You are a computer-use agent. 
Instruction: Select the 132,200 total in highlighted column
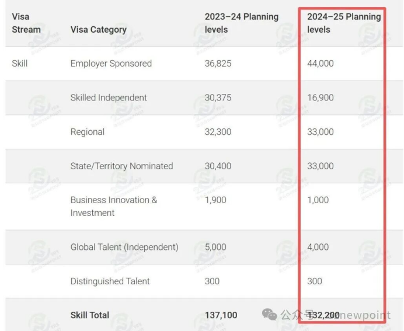[x=323, y=315]
